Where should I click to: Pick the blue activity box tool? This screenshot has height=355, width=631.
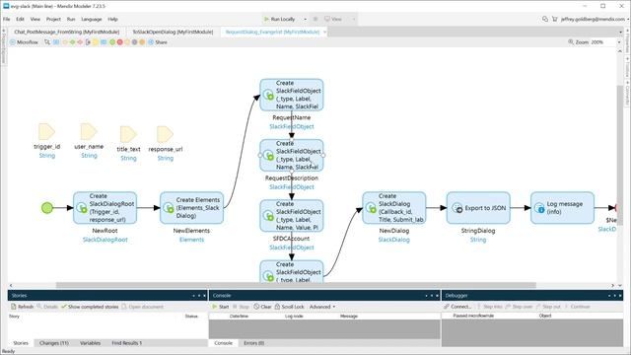pyautogui.click(x=56, y=41)
